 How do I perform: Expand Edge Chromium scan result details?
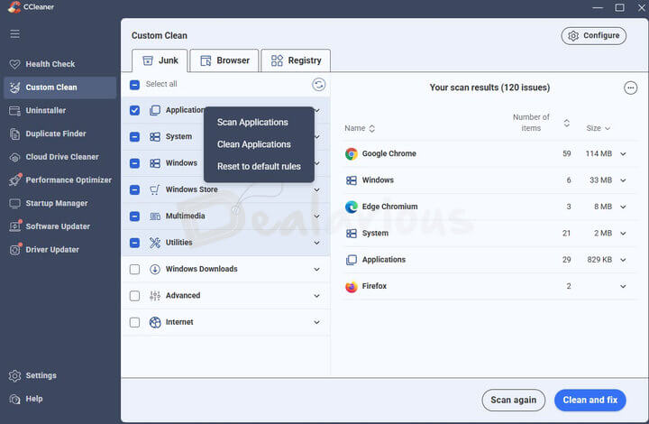point(623,207)
